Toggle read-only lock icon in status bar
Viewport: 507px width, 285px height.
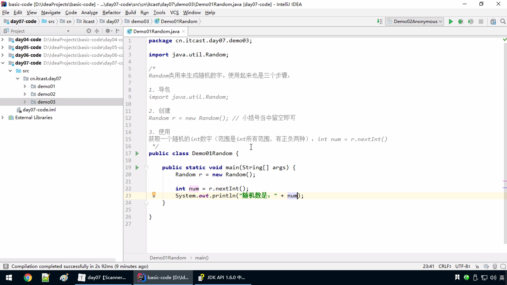(x=477, y=267)
